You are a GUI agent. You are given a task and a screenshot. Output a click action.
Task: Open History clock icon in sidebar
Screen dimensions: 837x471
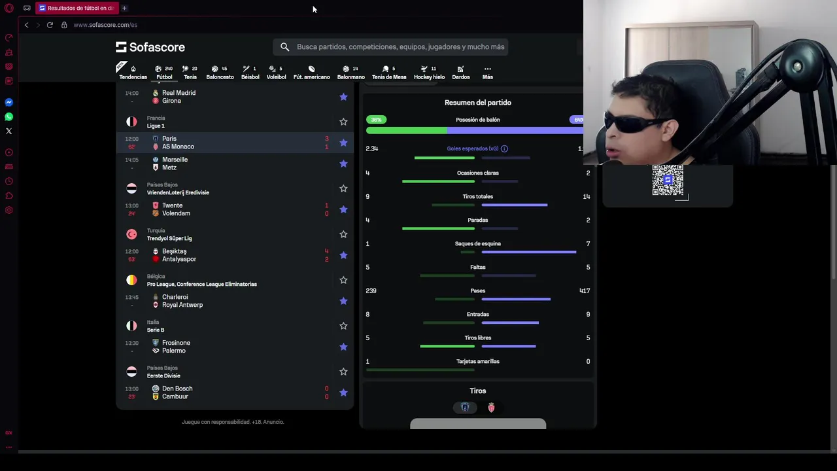(9, 181)
